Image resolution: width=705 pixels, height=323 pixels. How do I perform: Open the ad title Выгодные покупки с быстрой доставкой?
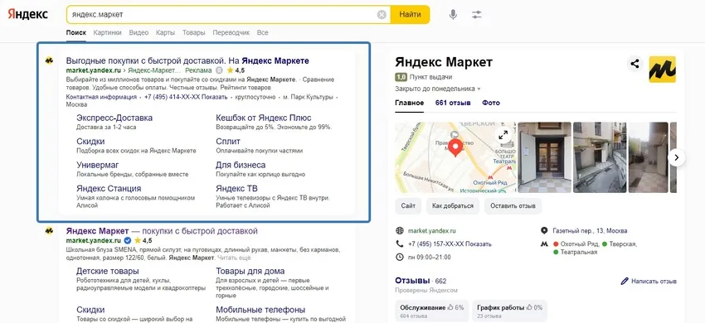(x=187, y=60)
